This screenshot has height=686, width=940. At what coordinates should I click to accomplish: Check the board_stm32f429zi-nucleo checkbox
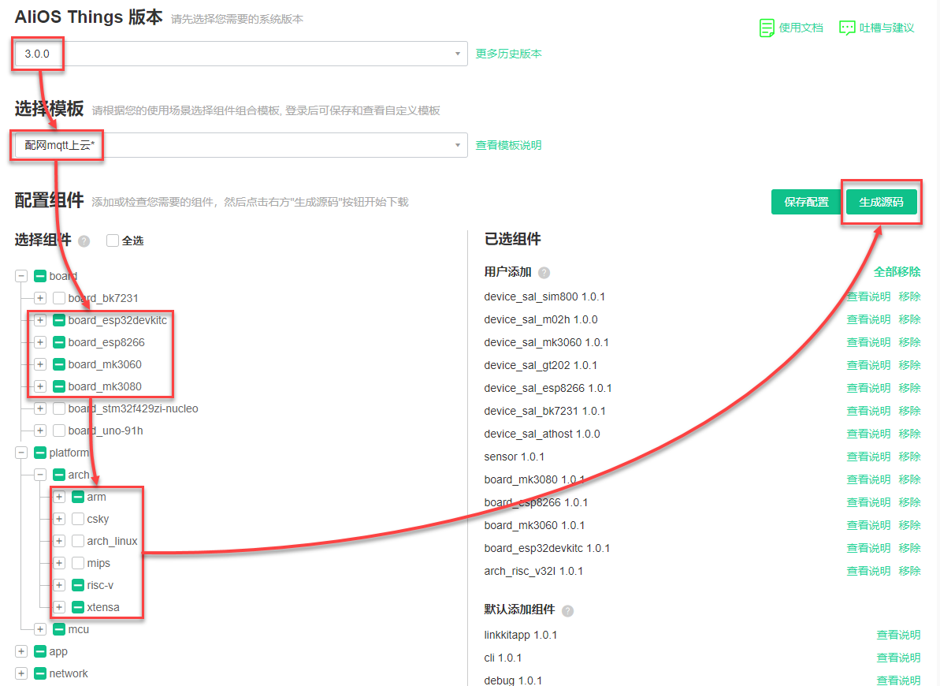click(59, 408)
